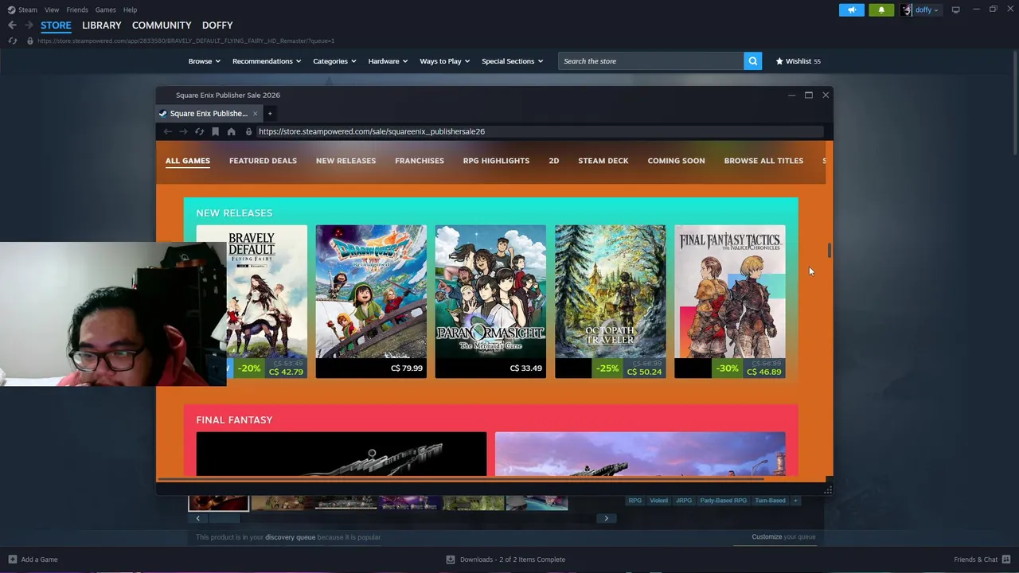Reload the main Steam store page
Viewport: 1019px width, 573px height.
pos(13,41)
